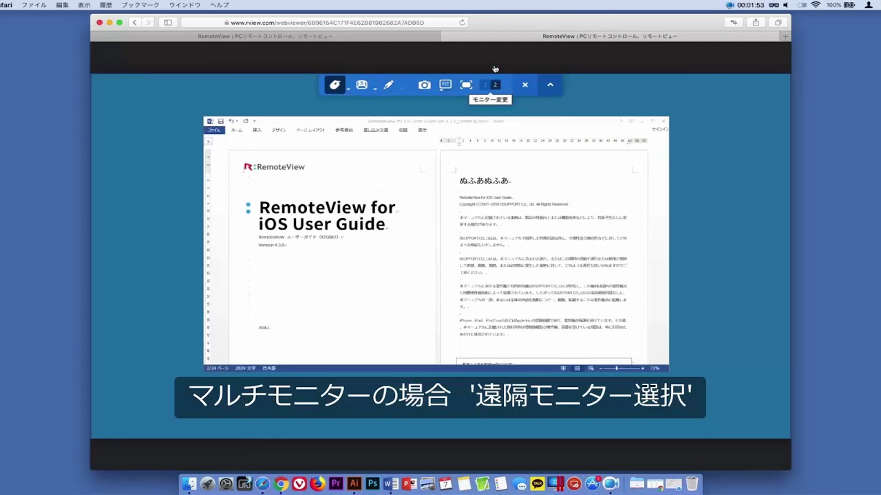Image resolution: width=881 pixels, height=495 pixels.
Task: Take a screenshot with the camera icon
Action: tap(425, 85)
